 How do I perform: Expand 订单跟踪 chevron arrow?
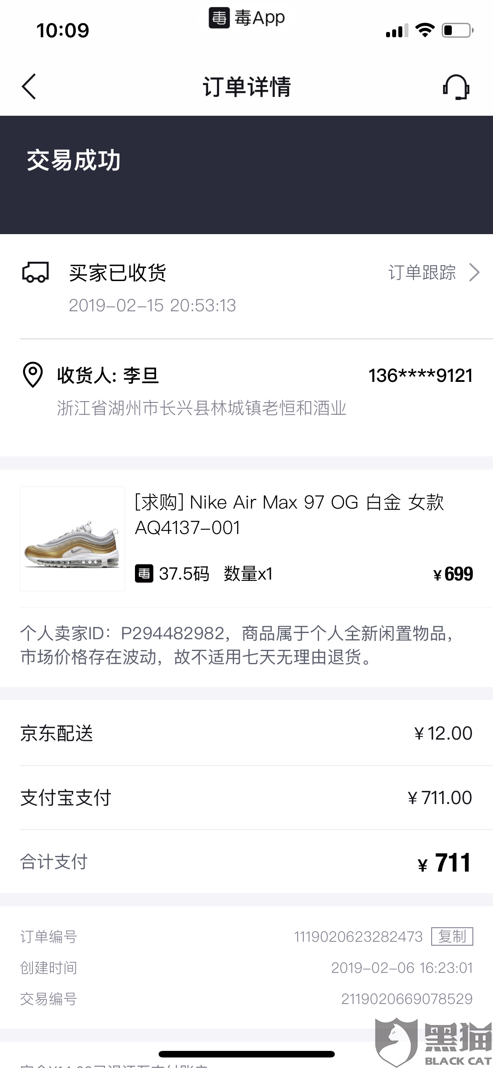[x=475, y=273]
